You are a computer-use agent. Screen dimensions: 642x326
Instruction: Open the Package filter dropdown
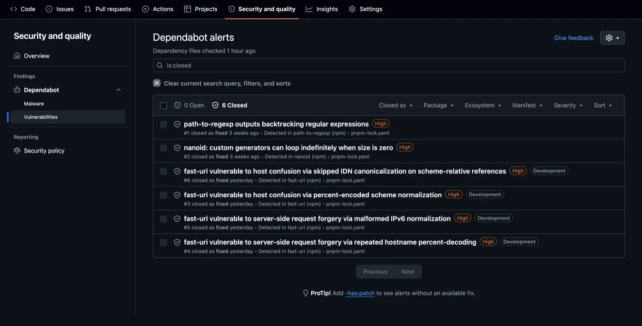point(439,105)
